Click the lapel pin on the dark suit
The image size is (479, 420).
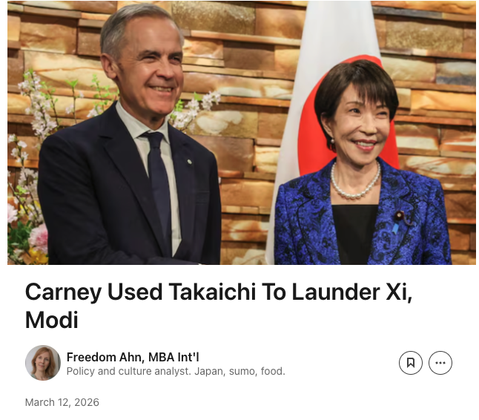(x=189, y=161)
